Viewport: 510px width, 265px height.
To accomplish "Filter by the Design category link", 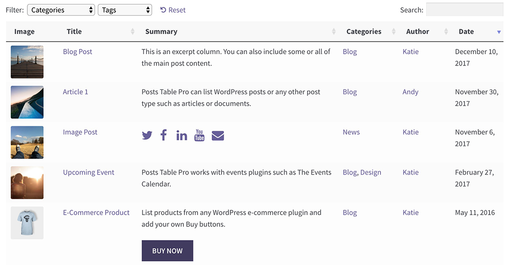I will pyautogui.click(x=371, y=172).
